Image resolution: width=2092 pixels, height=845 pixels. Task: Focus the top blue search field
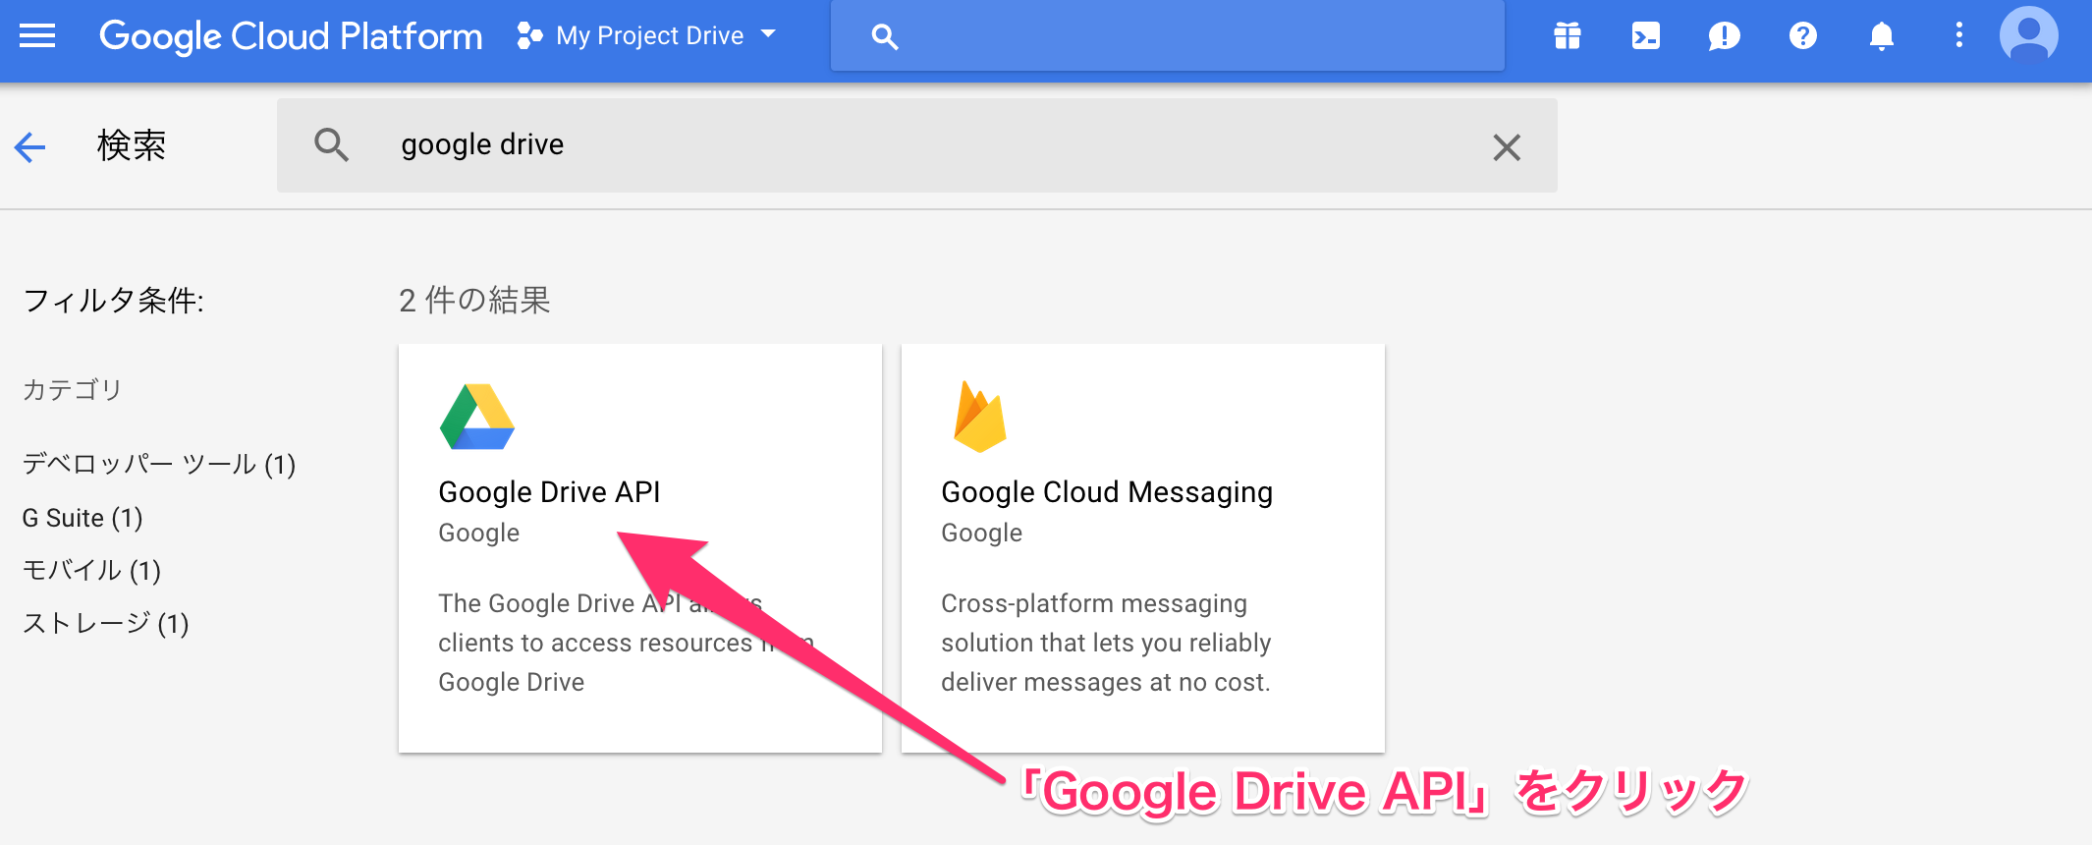point(1167,36)
